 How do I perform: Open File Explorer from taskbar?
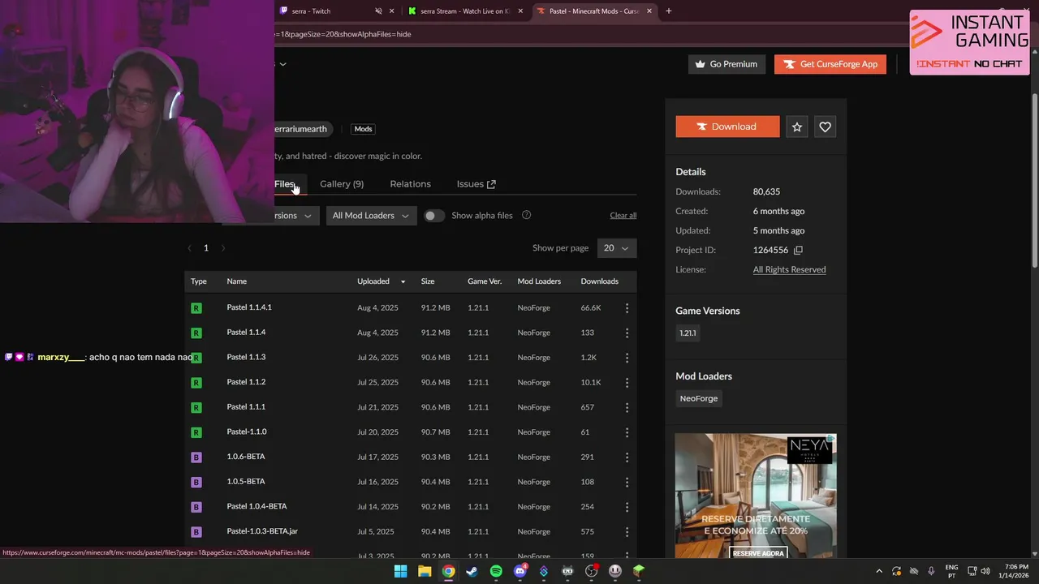(425, 571)
